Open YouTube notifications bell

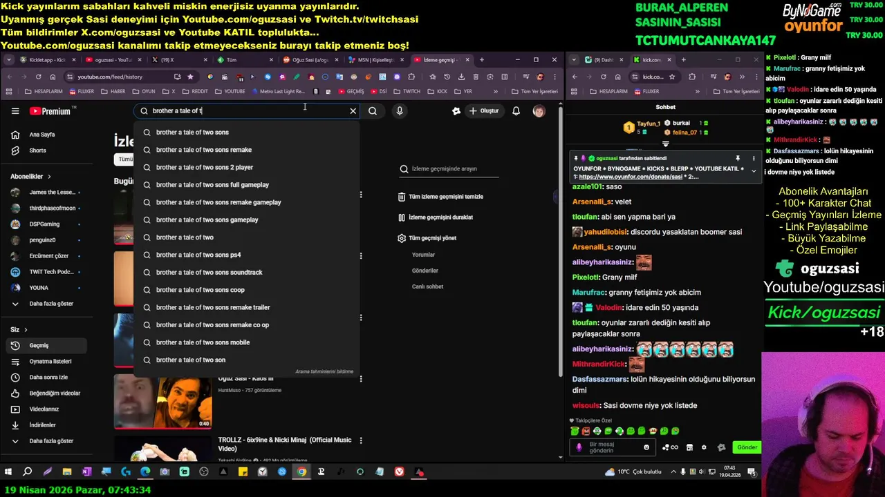(x=516, y=110)
